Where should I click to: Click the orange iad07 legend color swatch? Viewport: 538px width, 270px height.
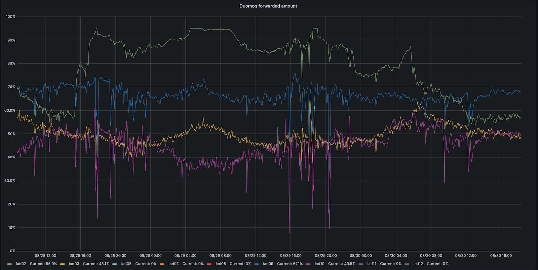coord(162,264)
